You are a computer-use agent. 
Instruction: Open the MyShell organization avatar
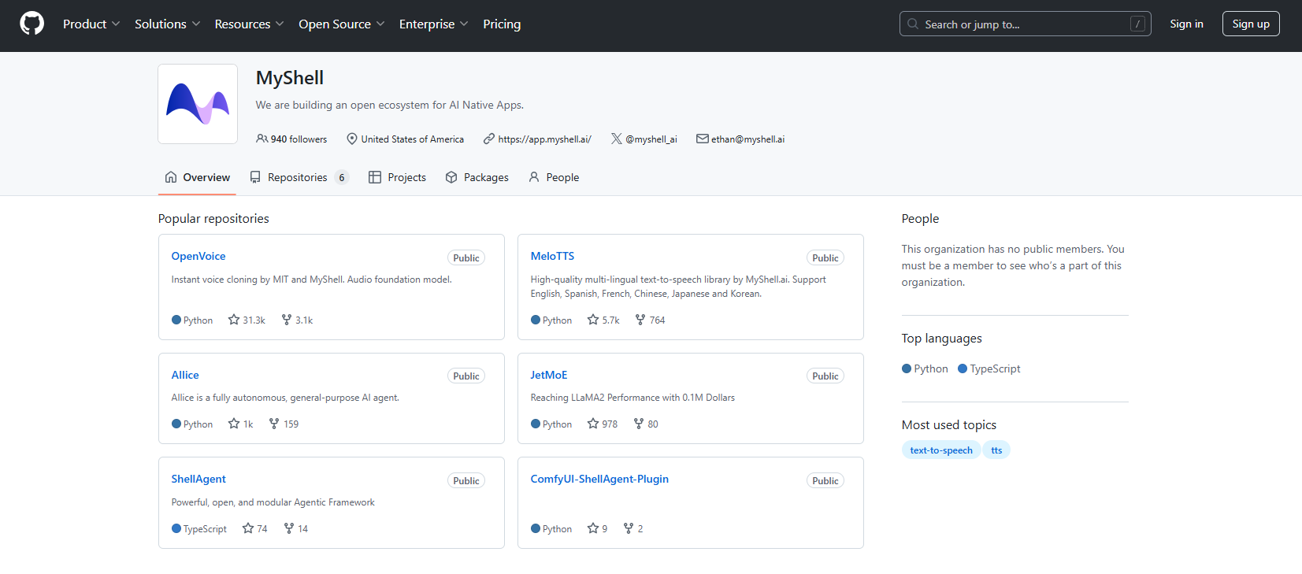tap(198, 104)
